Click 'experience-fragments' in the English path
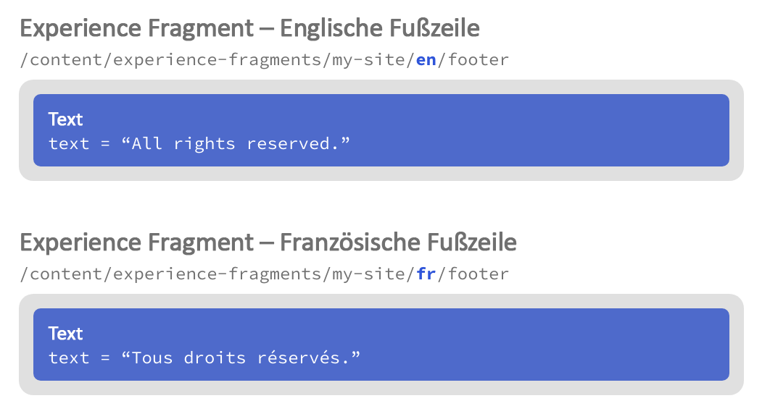 coord(217,60)
